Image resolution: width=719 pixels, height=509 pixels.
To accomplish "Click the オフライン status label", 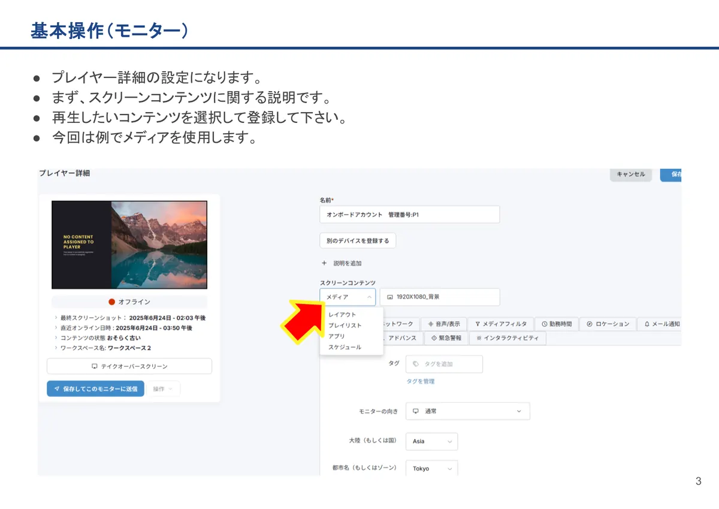I will point(134,302).
